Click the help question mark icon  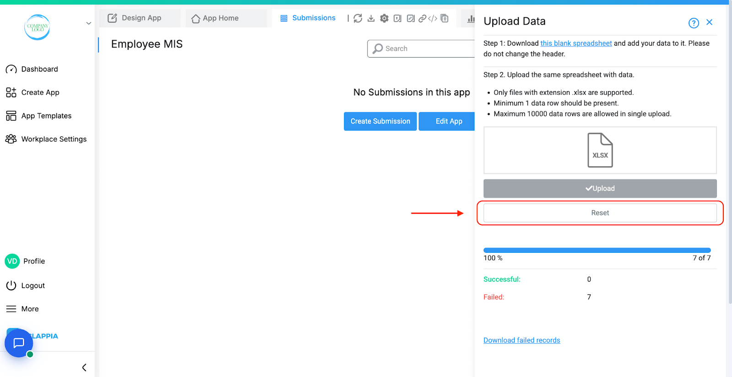(x=694, y=23)
